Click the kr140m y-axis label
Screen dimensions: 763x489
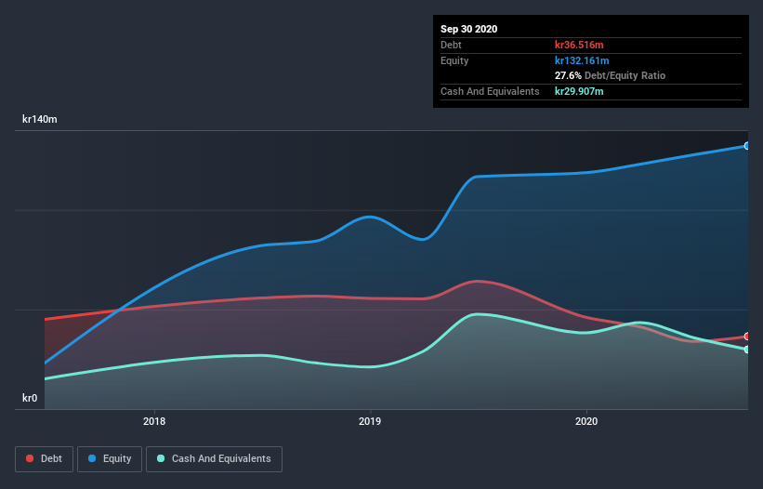point(40,119)
